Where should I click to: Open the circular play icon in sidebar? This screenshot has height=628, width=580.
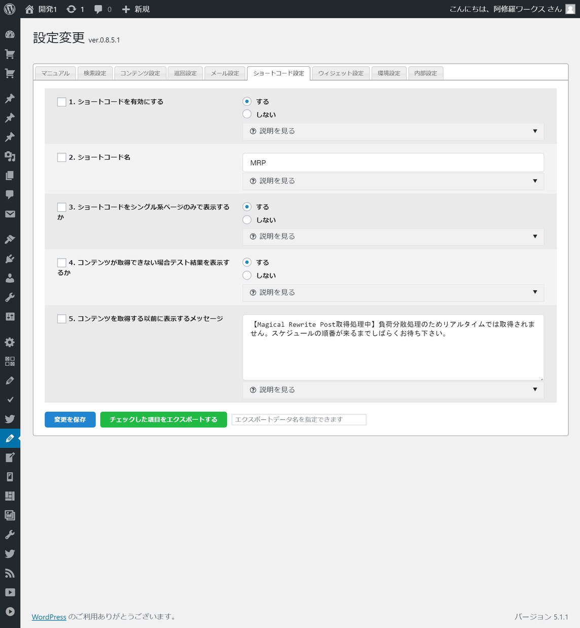point(10,611)
